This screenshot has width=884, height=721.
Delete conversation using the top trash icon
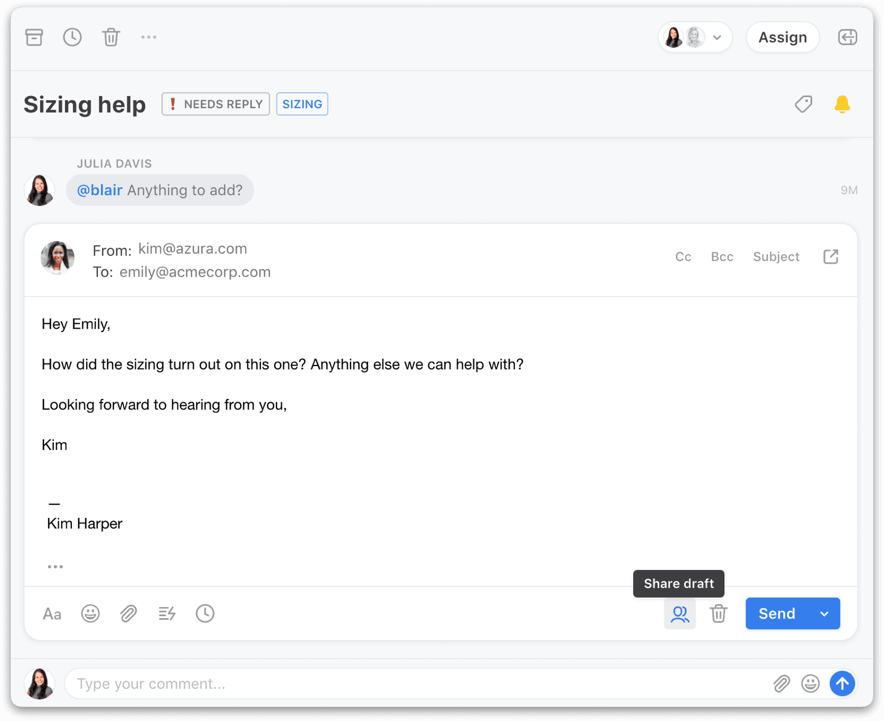click(x=111, y=37)
